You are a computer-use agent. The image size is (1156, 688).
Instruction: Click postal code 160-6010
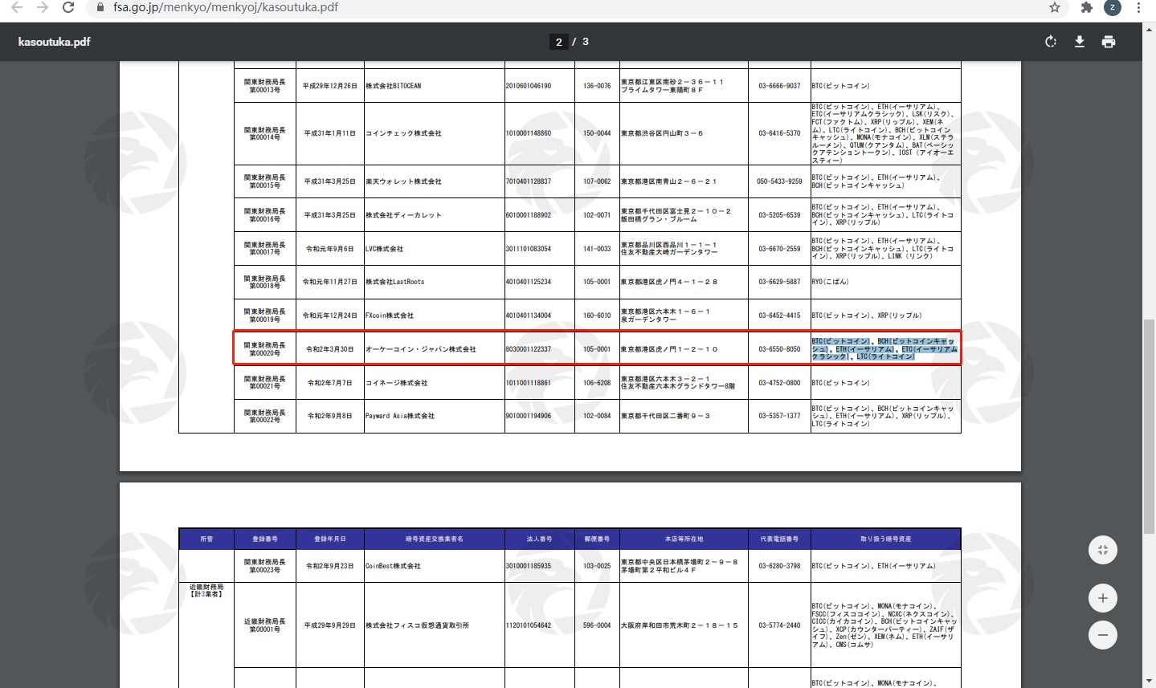597,316
